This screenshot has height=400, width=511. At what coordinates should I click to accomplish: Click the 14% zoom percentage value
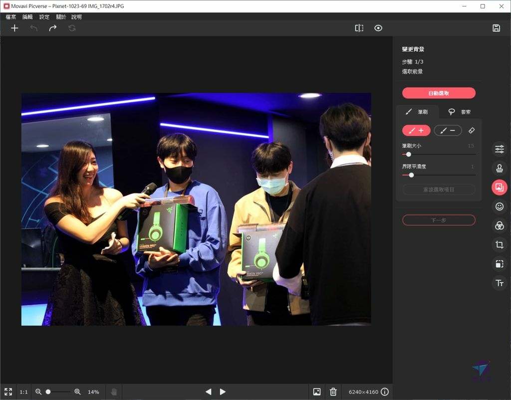pyautogui.click(x=93, y=392)
